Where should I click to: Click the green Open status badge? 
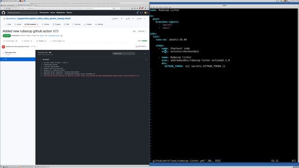pos(7,35)
